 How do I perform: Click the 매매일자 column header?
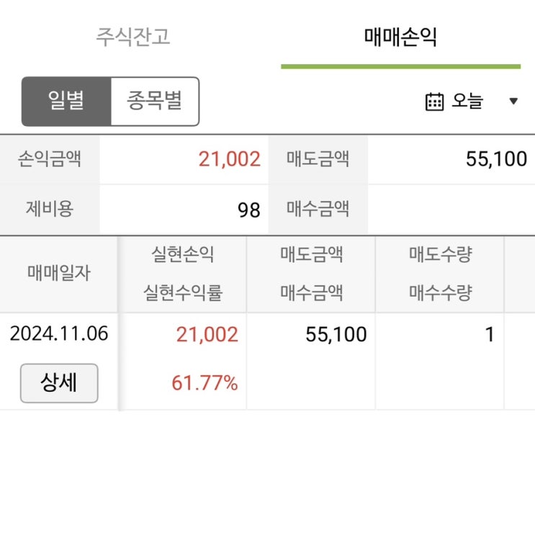59,273
